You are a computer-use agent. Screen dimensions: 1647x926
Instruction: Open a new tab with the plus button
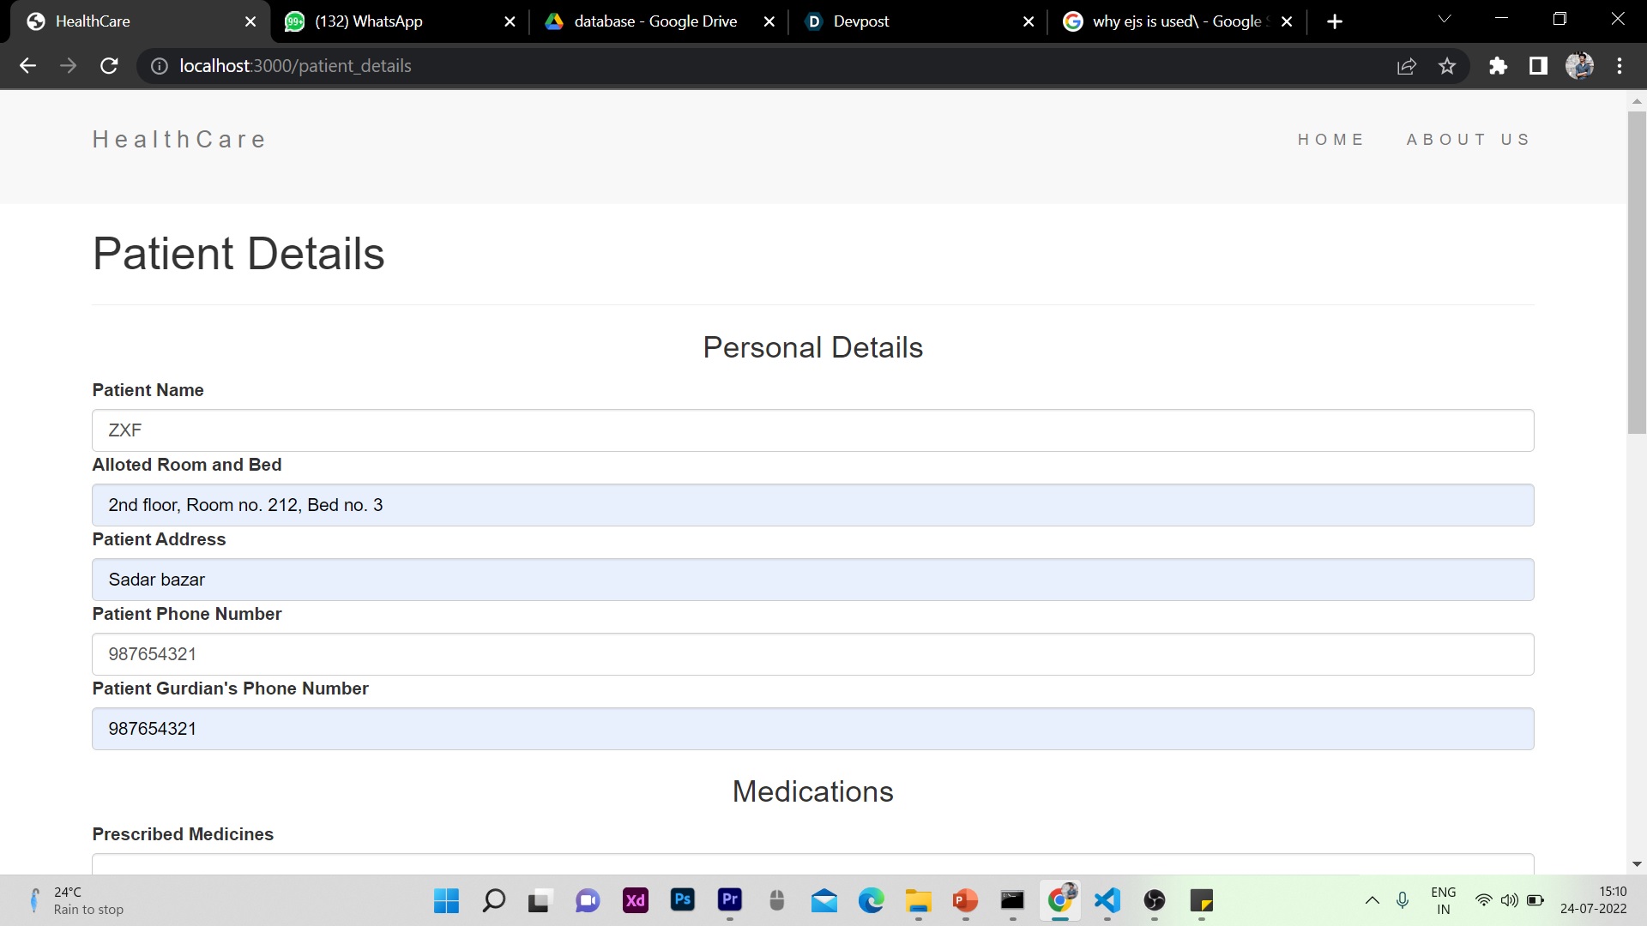coord(1334,21)
